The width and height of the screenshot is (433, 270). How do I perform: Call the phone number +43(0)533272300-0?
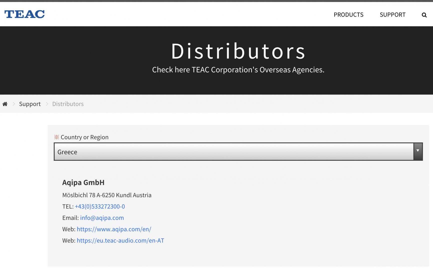pos(100,206)
